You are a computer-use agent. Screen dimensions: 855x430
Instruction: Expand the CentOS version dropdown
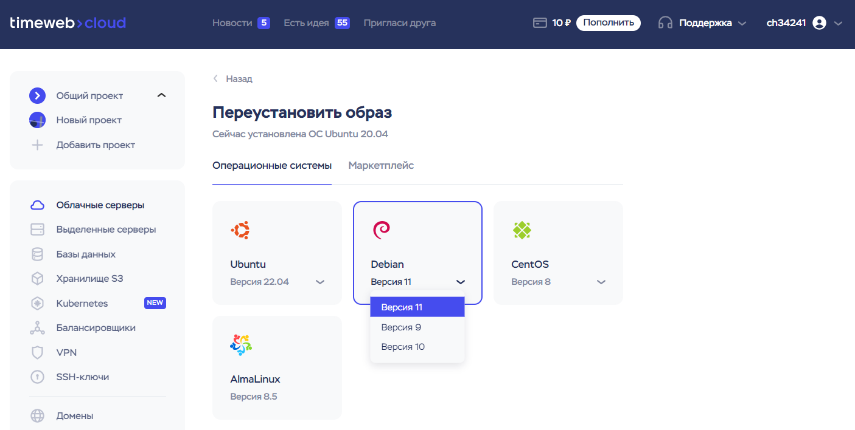click(601, 282)
